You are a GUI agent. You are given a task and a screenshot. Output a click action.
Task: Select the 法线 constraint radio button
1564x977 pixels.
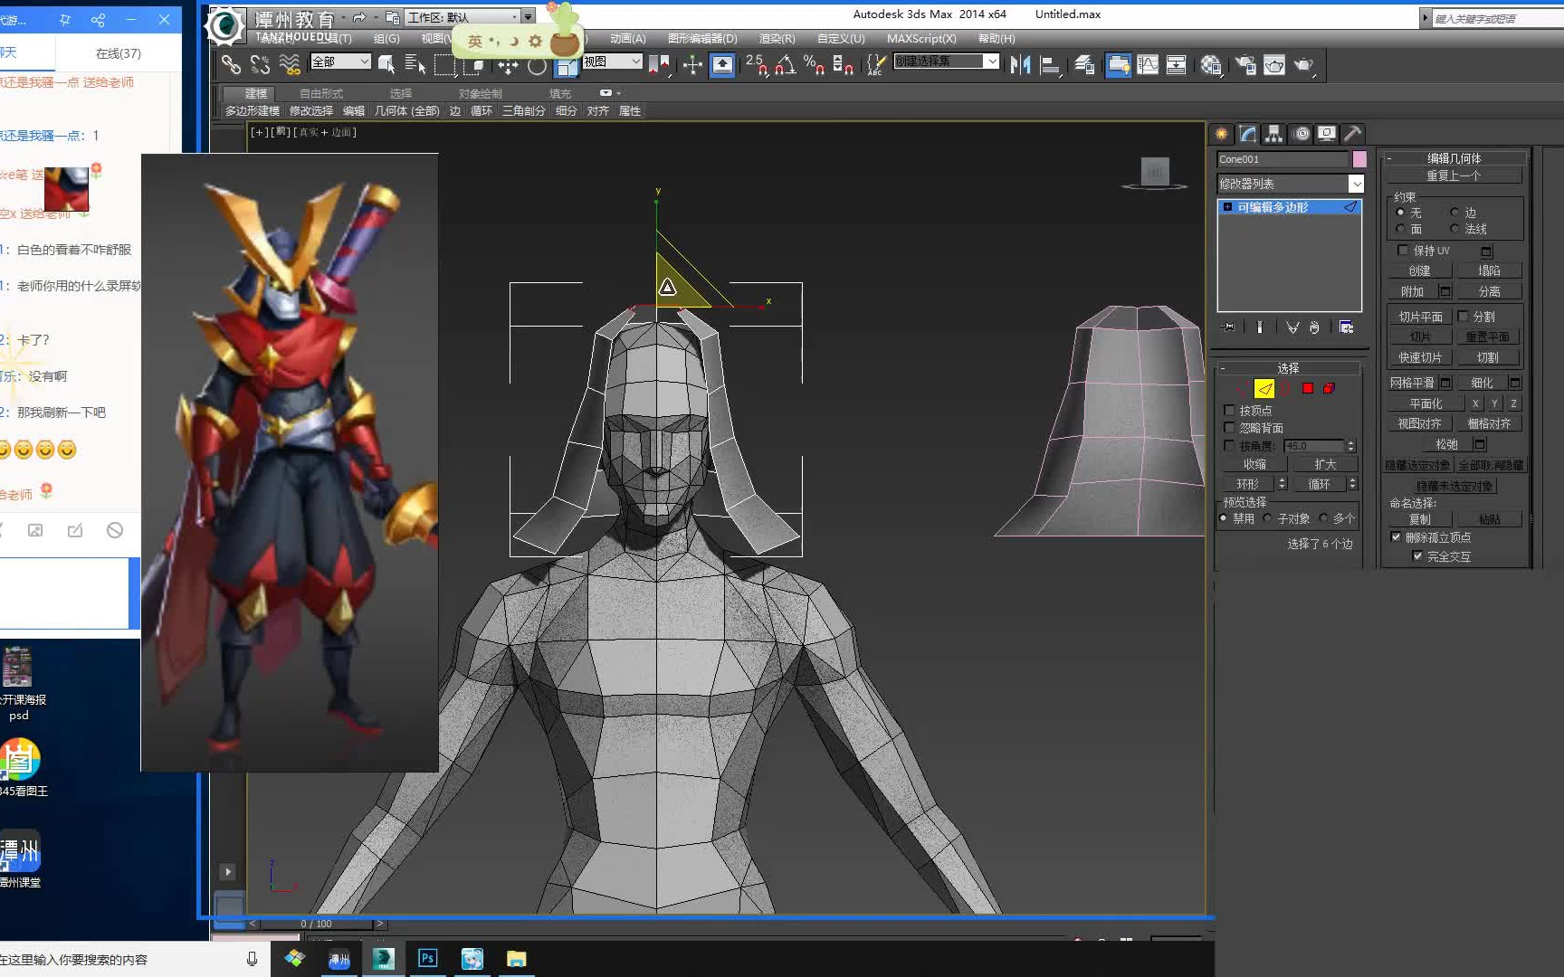[x=1454, y=229]
